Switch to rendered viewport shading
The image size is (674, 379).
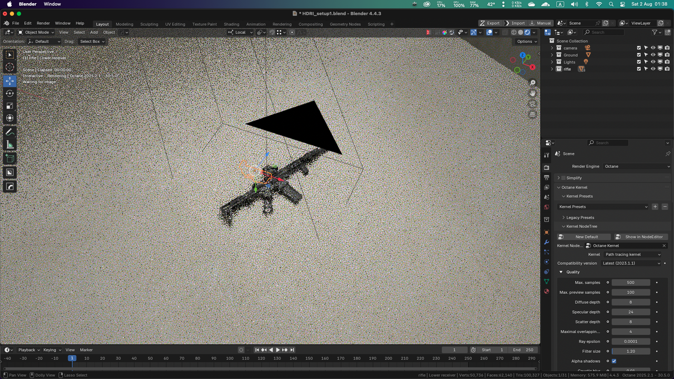point(527,32)
